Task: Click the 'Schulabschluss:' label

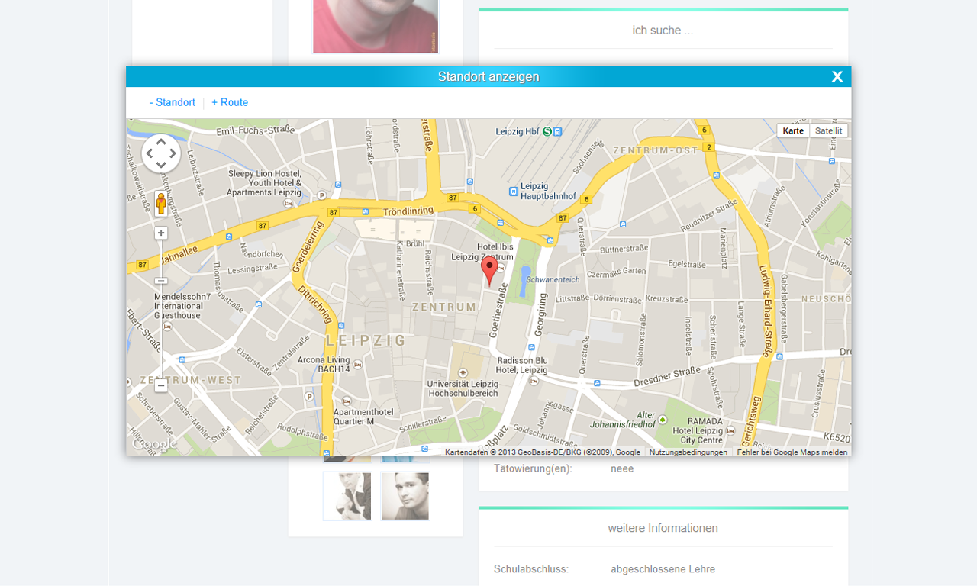Action: [x=531, y=569]
